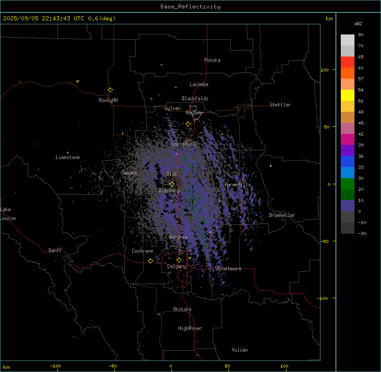Select the yellow diamond marker south of RedDeer

188,124
